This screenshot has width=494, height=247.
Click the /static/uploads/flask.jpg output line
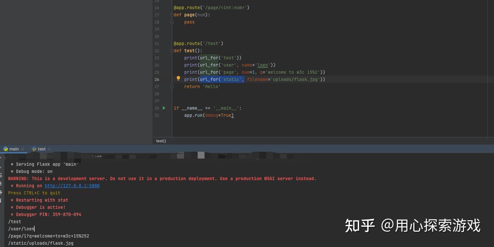pyautogui.click(x=41, y=243)
